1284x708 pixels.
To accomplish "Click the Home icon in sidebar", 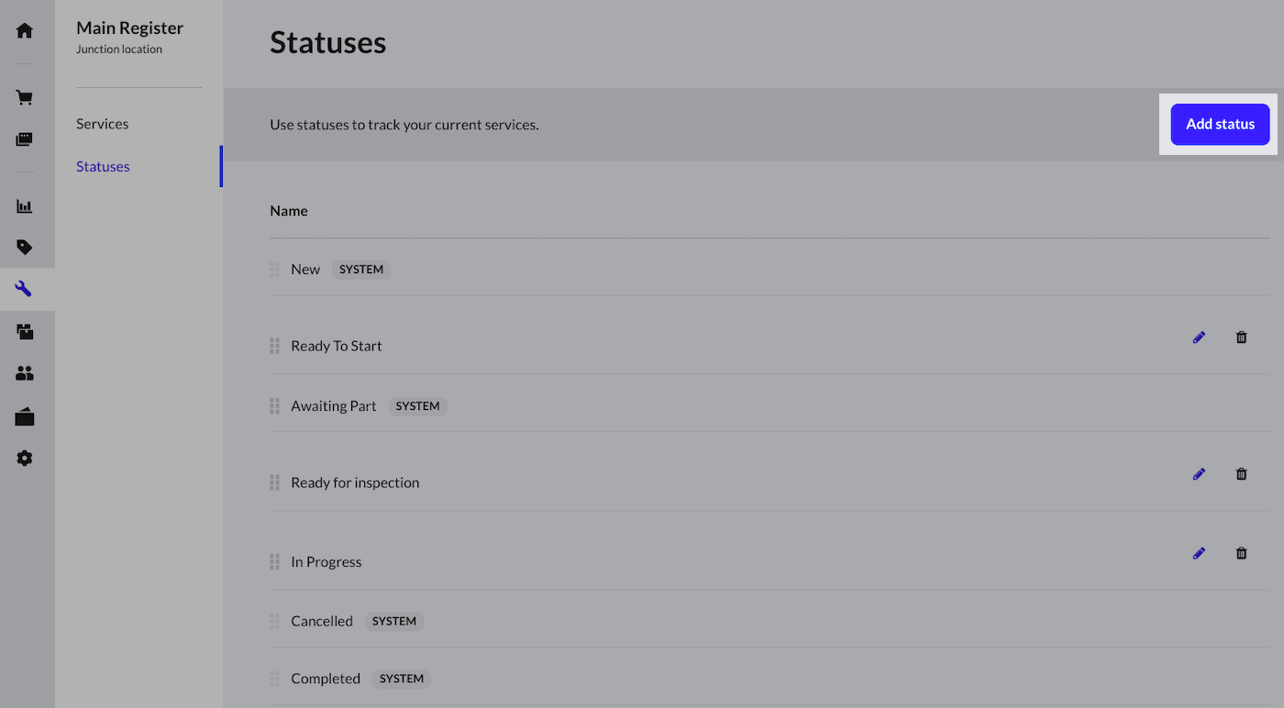I will click(x=25, y=30).
